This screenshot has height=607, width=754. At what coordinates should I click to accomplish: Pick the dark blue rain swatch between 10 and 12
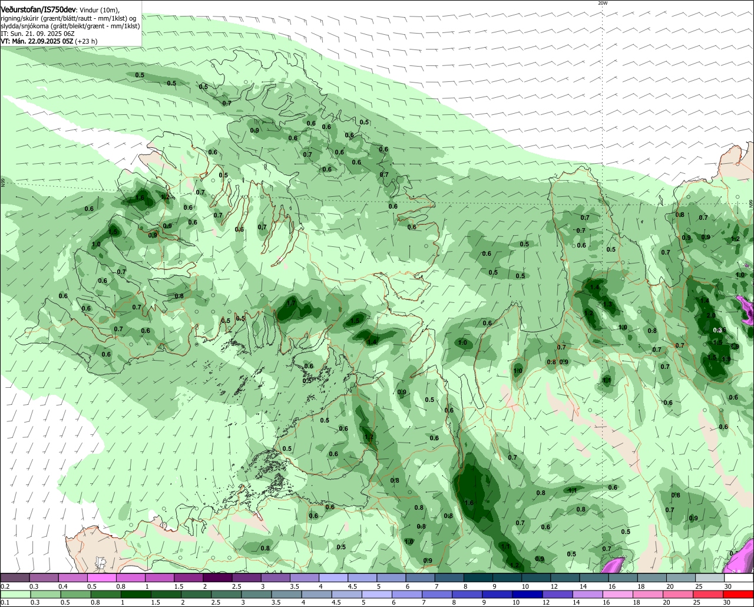click(528, 595)
